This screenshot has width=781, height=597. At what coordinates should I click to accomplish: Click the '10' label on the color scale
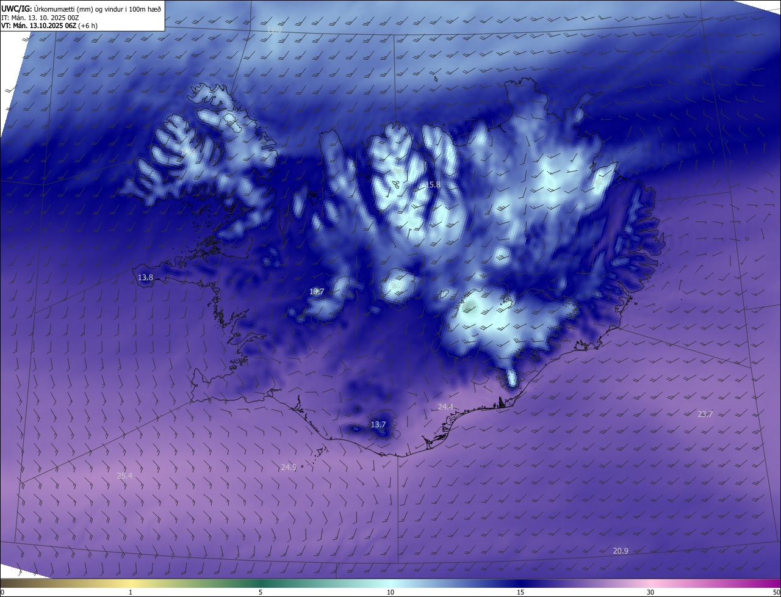pyautogui.click(x=390, y=592)
